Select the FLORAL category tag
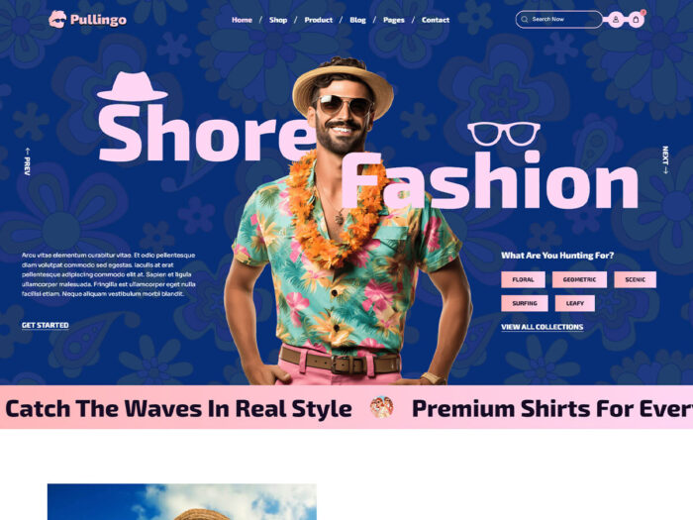 click(523, 279)
